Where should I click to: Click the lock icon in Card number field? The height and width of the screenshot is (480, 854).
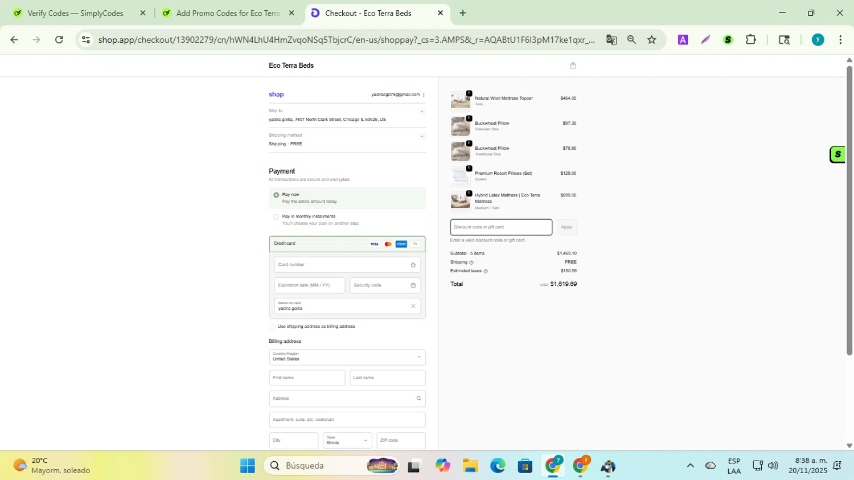coord(413,265)
